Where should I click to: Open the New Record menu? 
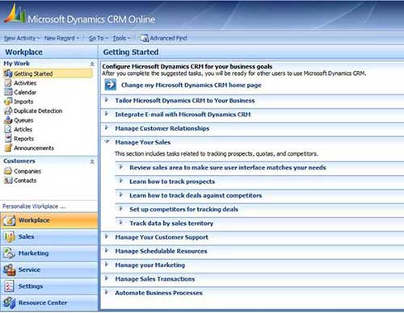pyautogui.click(x=61, y=39)
